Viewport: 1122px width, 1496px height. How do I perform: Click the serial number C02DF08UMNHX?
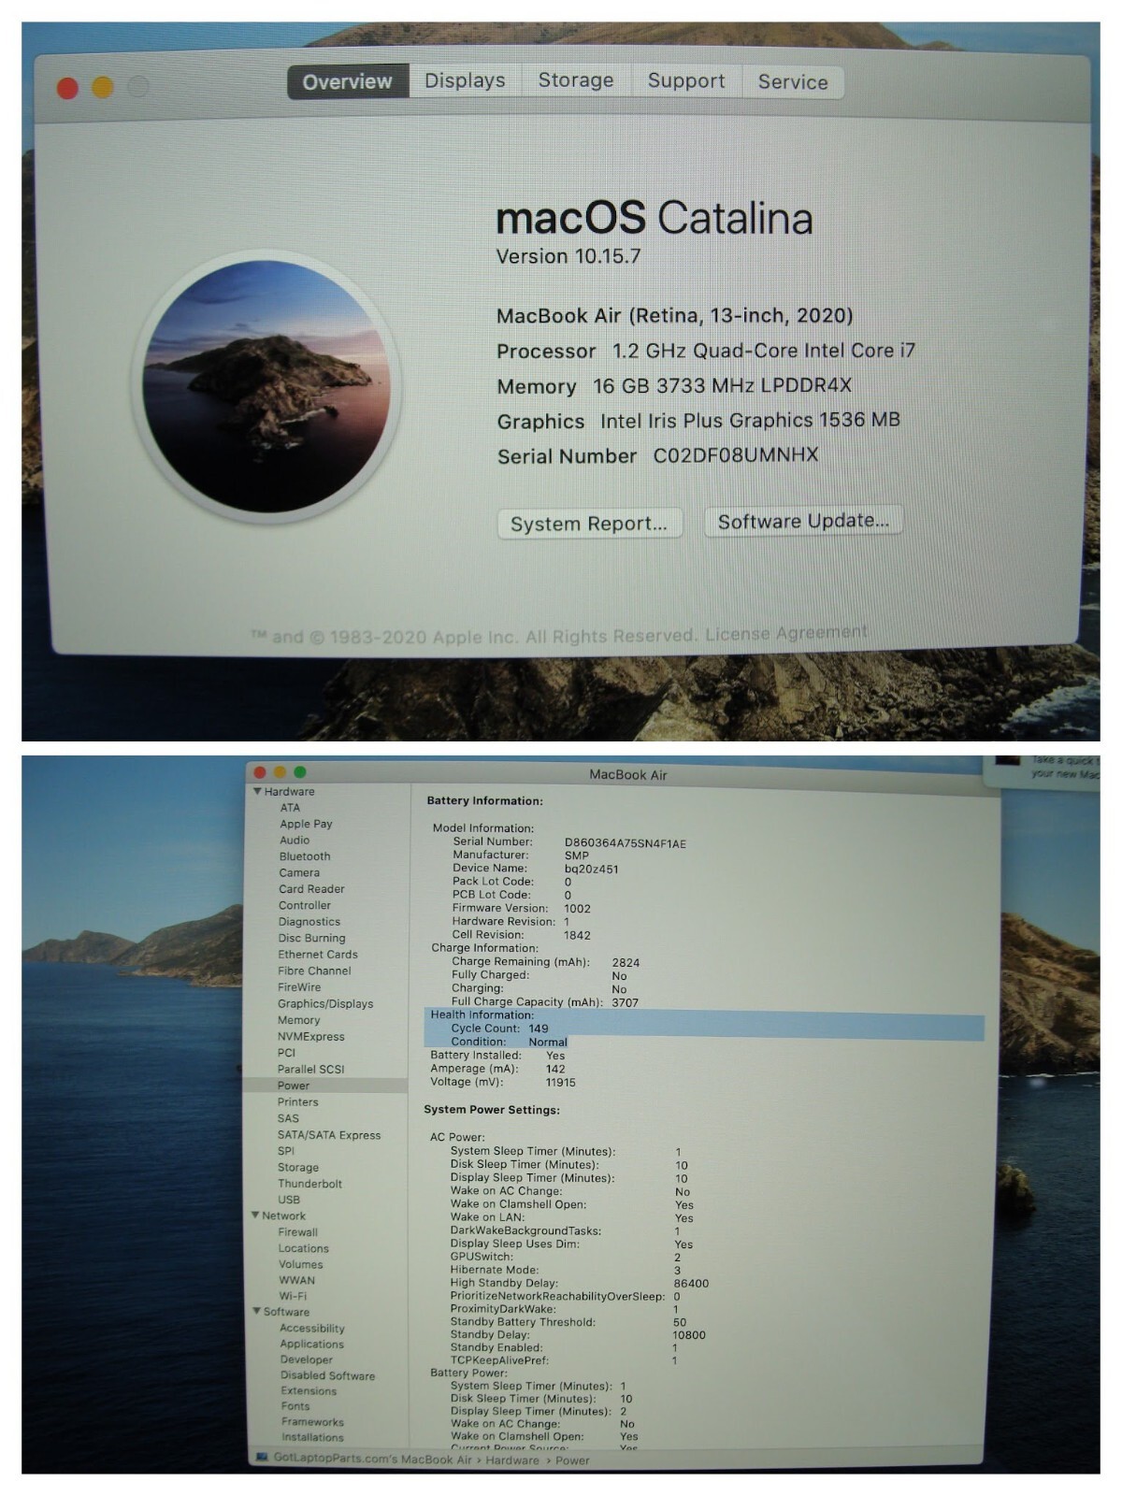(x=735, y=455)
